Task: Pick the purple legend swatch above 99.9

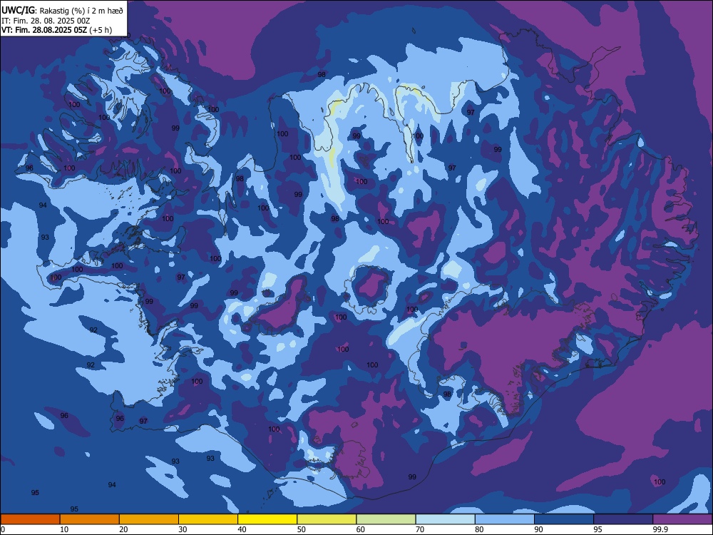Action: pos(682,519)
